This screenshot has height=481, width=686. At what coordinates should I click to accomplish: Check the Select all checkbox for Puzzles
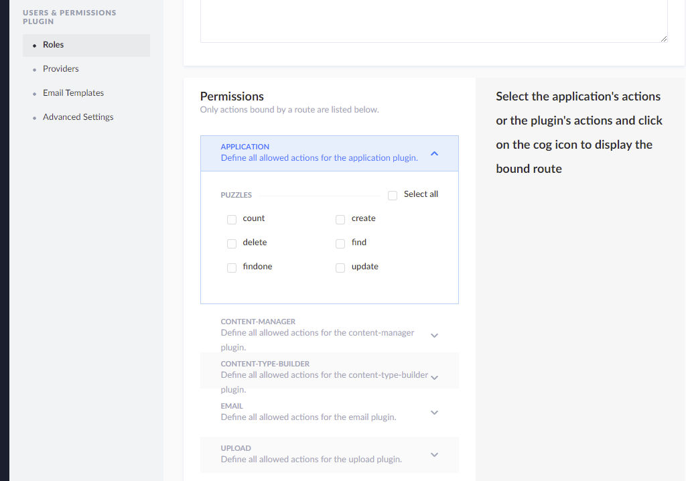[393, 195]
